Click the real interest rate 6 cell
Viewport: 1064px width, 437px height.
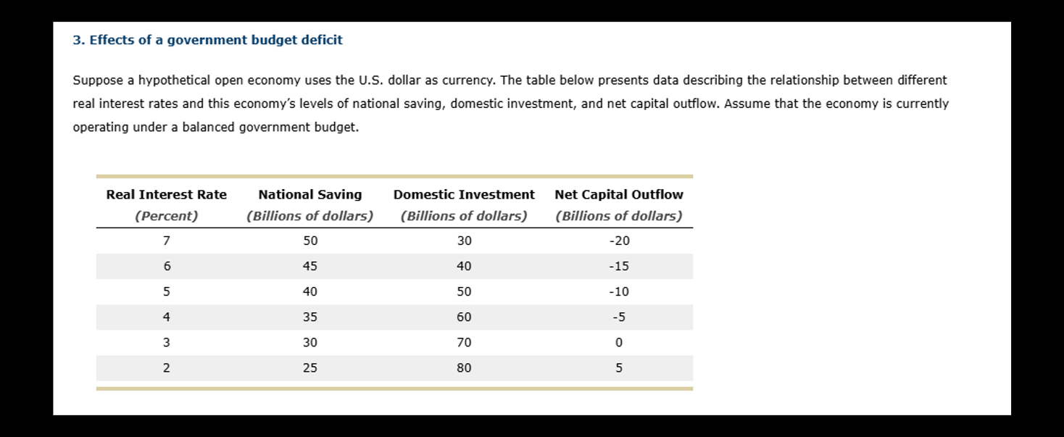pos(167,266)
